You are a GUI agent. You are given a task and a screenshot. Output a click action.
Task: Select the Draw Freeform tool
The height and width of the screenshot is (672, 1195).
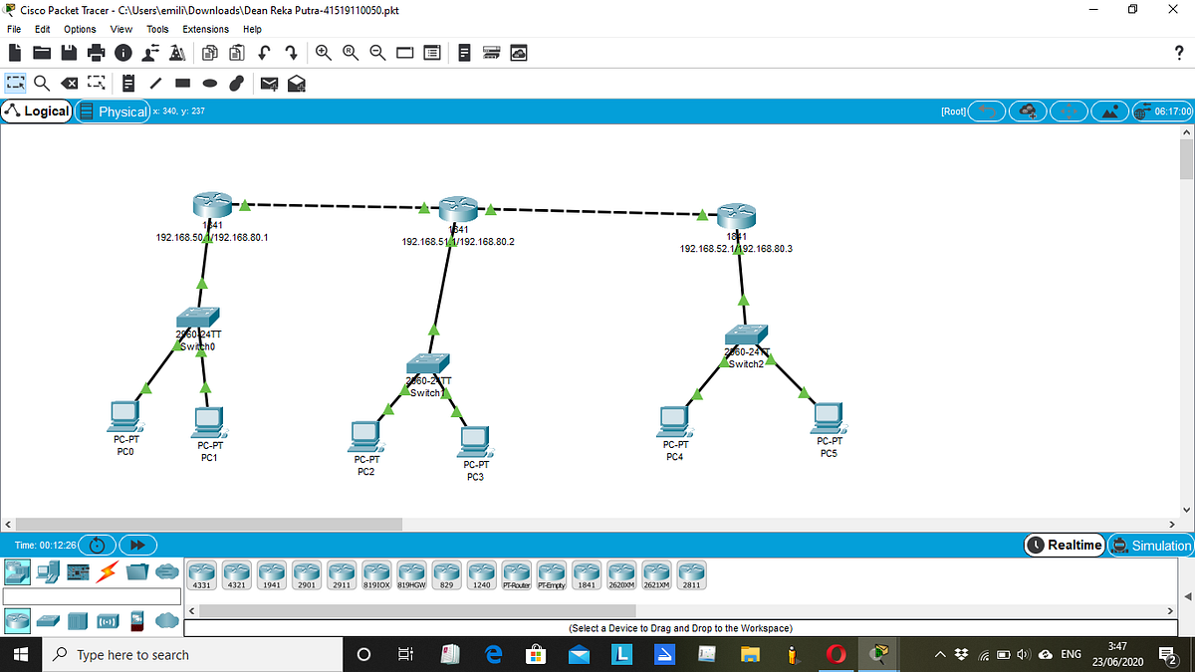click(x=236, y=84)
